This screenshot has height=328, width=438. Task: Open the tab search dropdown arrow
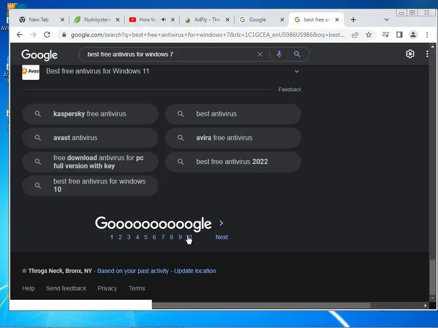387,20
